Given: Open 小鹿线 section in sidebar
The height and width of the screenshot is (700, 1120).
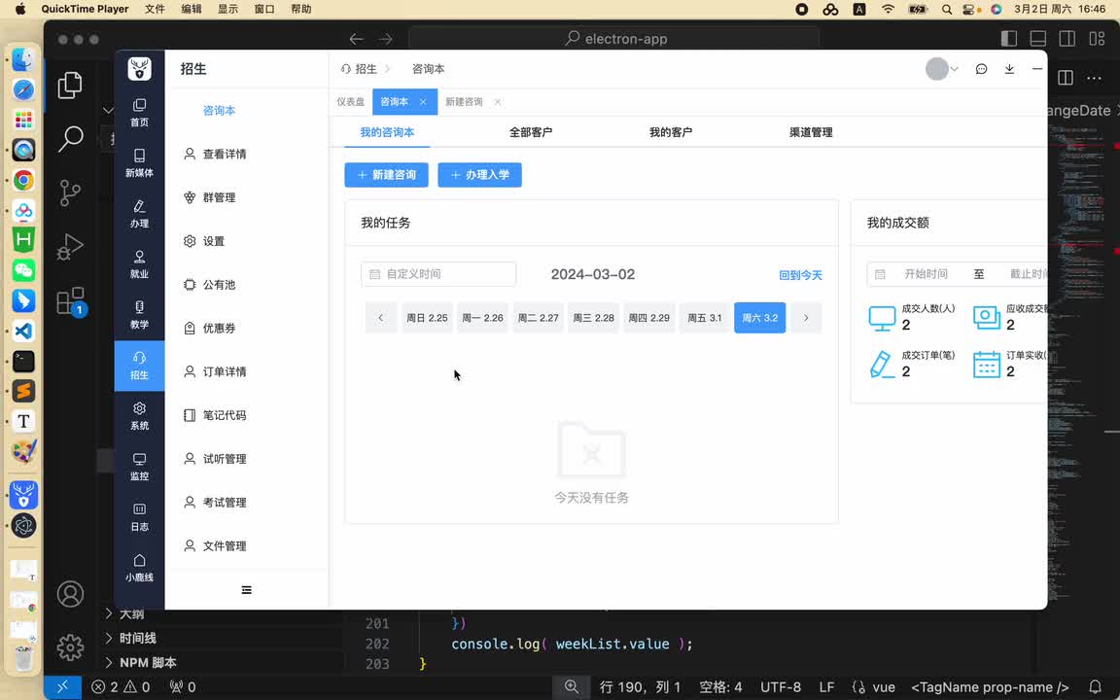Looking at the screenshot, I should click(x=139, y=568).
